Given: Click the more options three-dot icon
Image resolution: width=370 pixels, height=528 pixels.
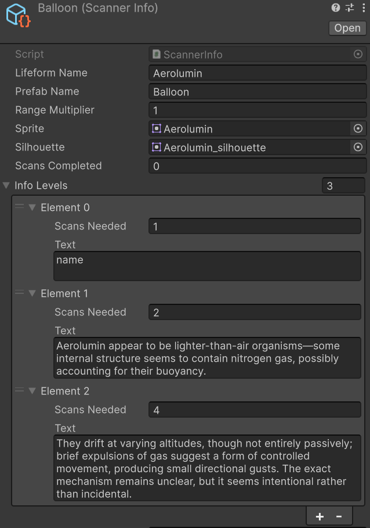Looking at the screenshot, I should [362, 8].
